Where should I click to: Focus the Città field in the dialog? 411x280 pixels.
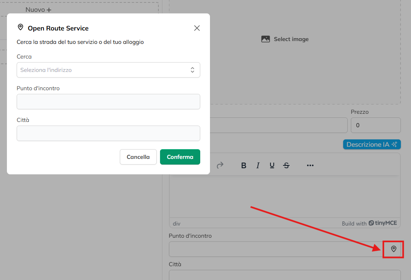[108, 133]
